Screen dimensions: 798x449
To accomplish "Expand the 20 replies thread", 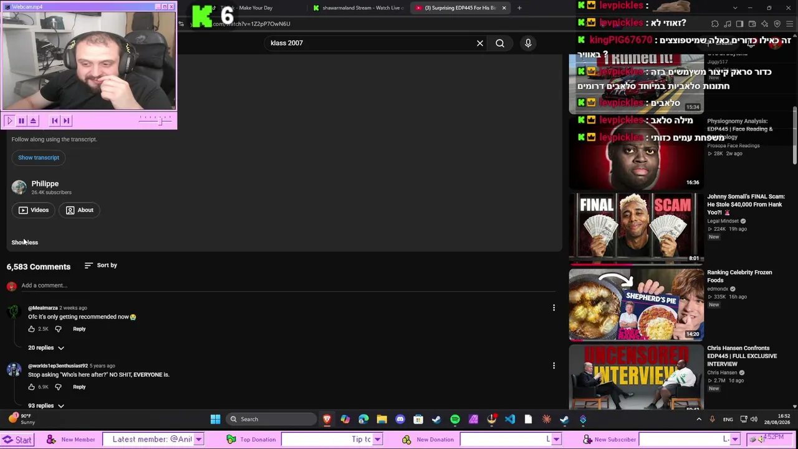I will 46,348.
